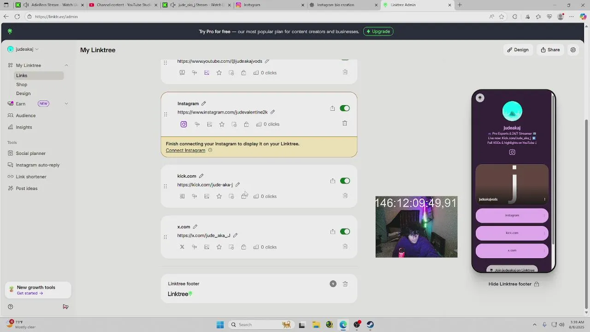Click redirect icon on Instagram link card

[197, 124]
